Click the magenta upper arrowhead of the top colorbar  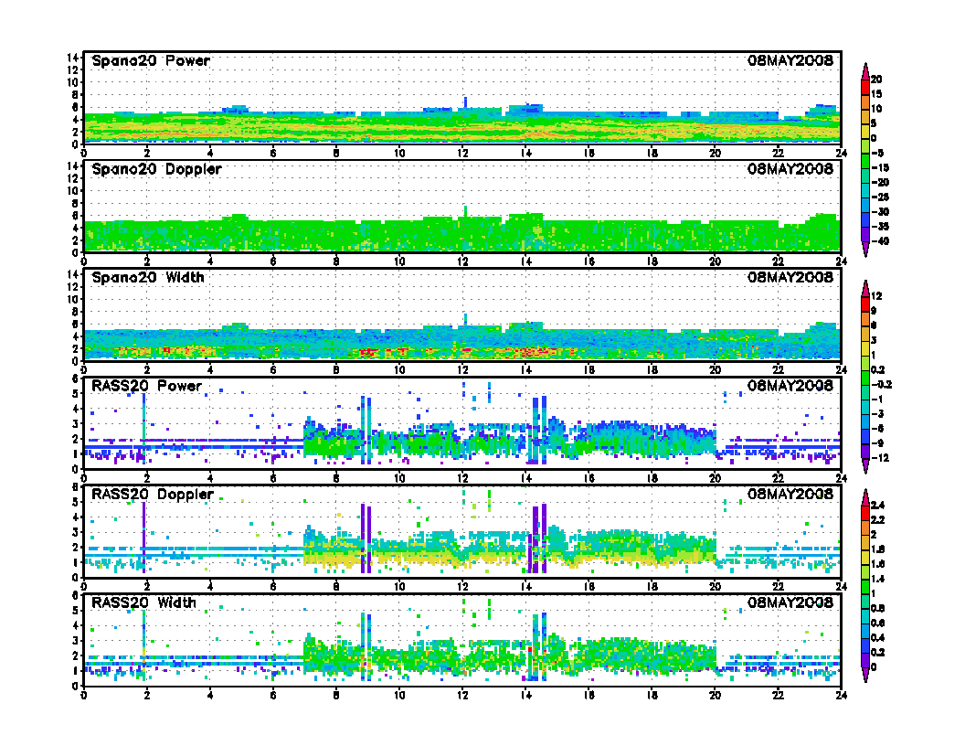[x=864, y=71]
